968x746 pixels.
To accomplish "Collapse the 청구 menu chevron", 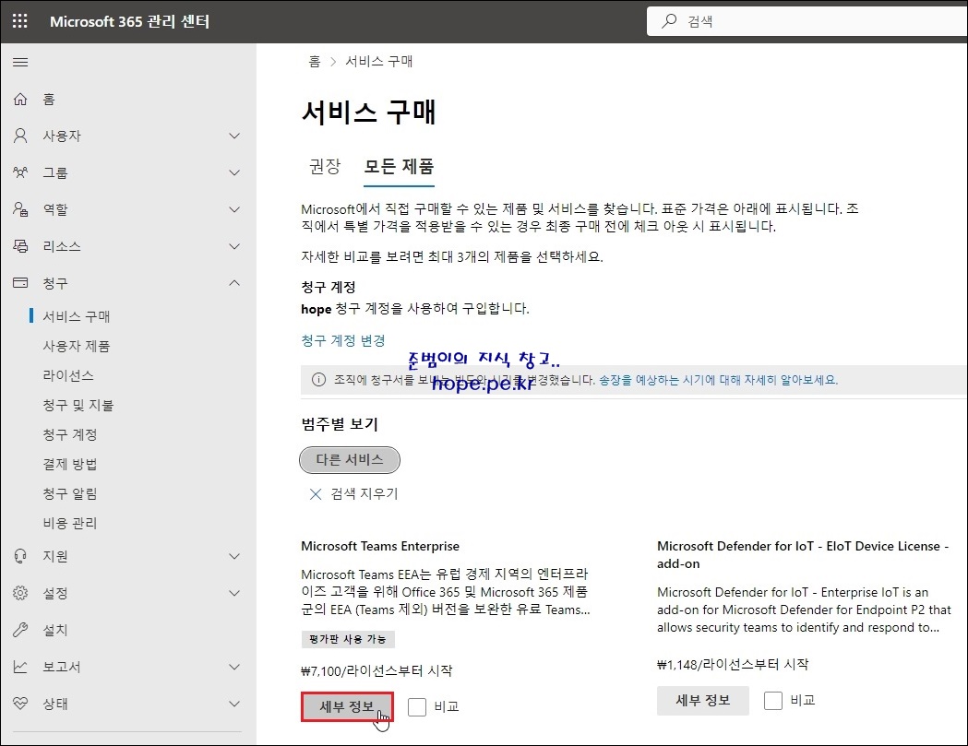I will [234, 283].
